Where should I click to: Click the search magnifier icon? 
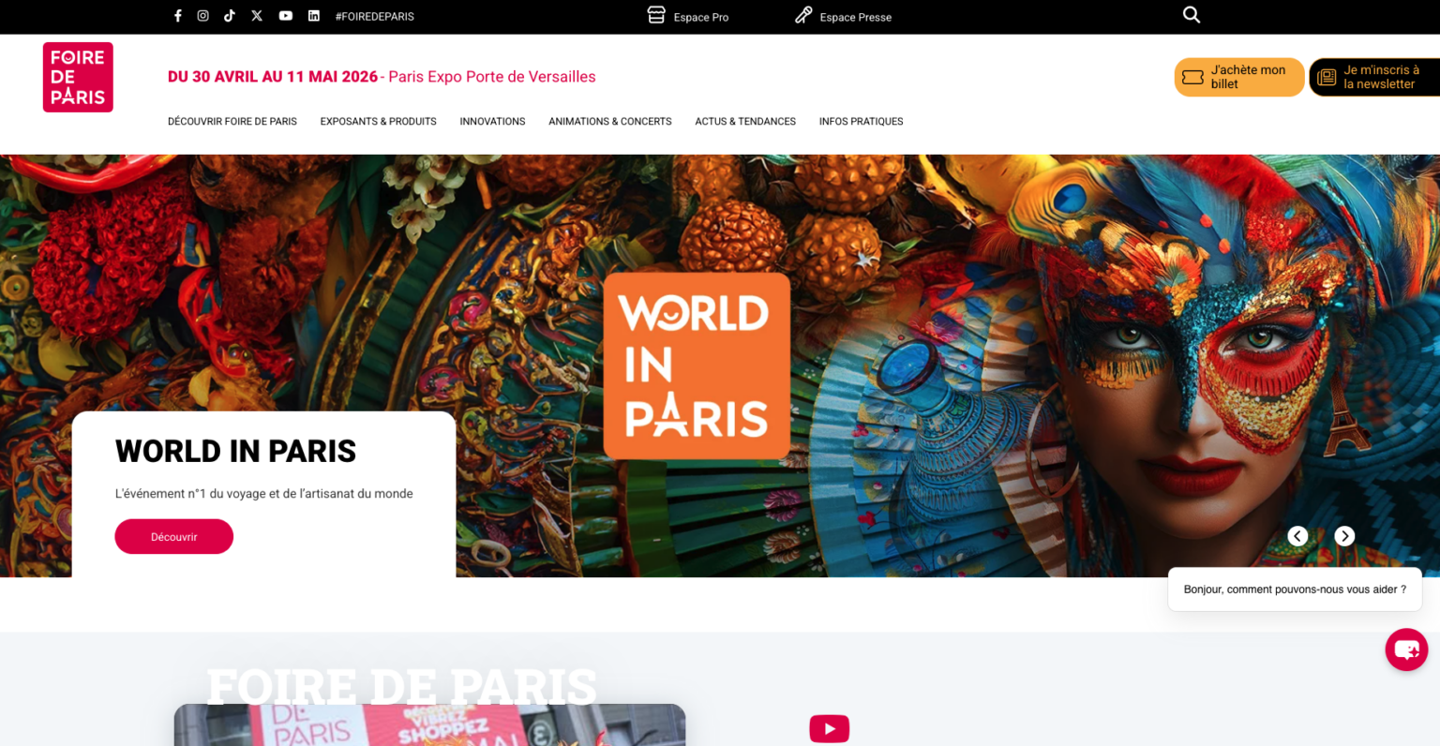point(1191,15)
